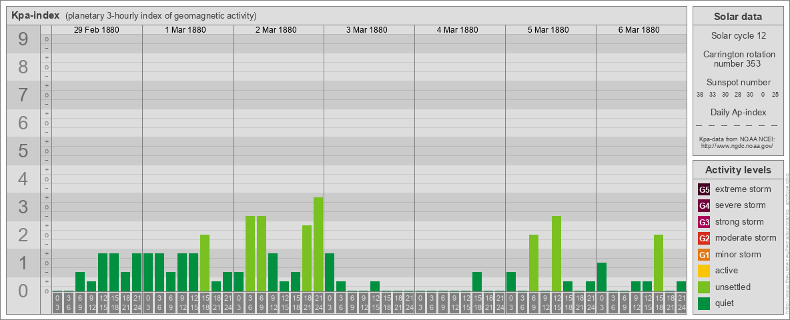
Task: Click the sunspot value 33
Action: (x=713, y=95)
